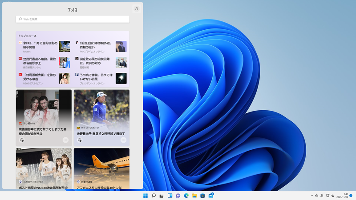Open Reuters 米FRB headline

point(40,45)
